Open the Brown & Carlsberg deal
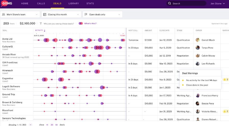Viewport: 229px width, 126px height. (12, 102)
